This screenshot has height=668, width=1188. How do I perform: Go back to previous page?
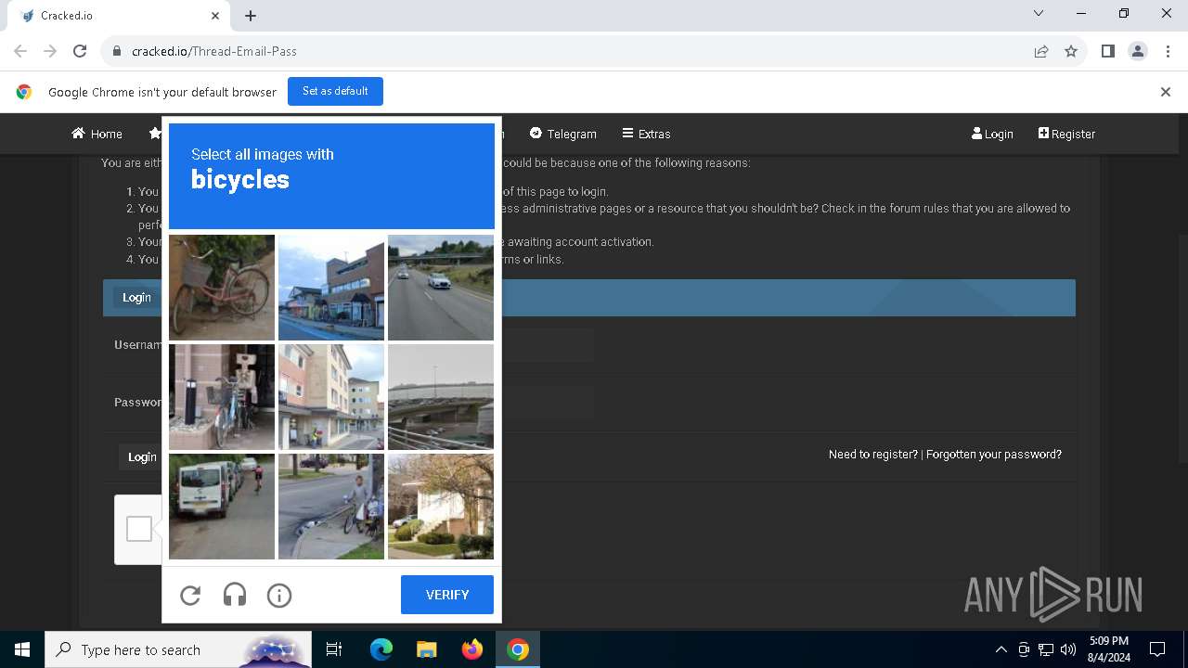tap(20, 51)
